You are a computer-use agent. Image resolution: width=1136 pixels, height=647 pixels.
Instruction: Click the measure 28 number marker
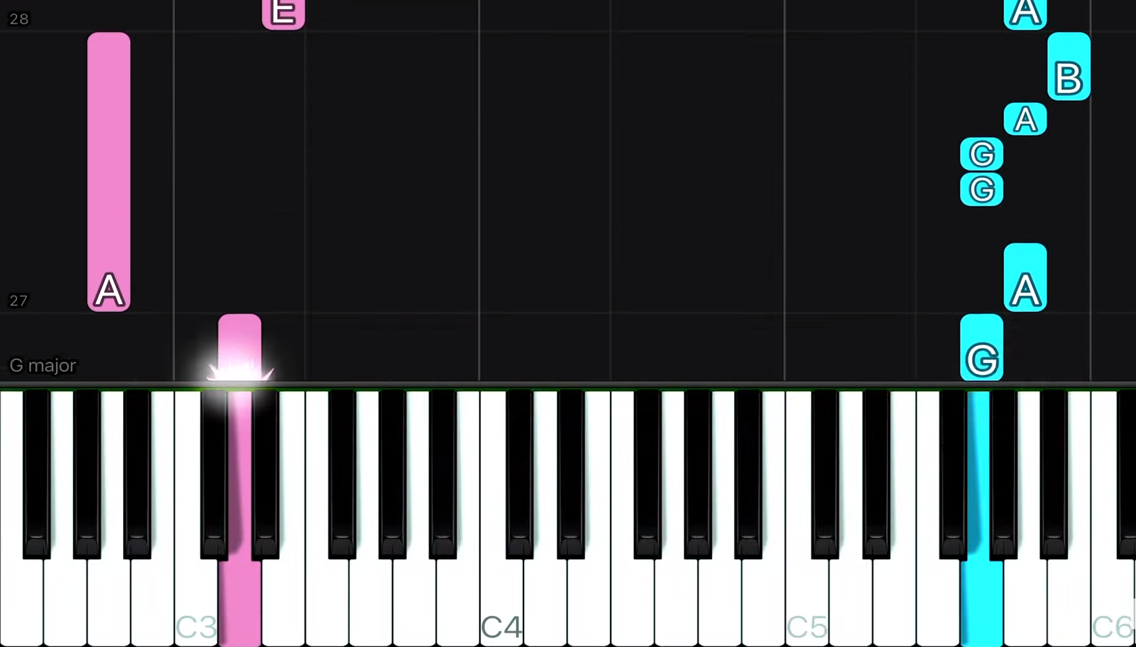[x=19, y=19]
